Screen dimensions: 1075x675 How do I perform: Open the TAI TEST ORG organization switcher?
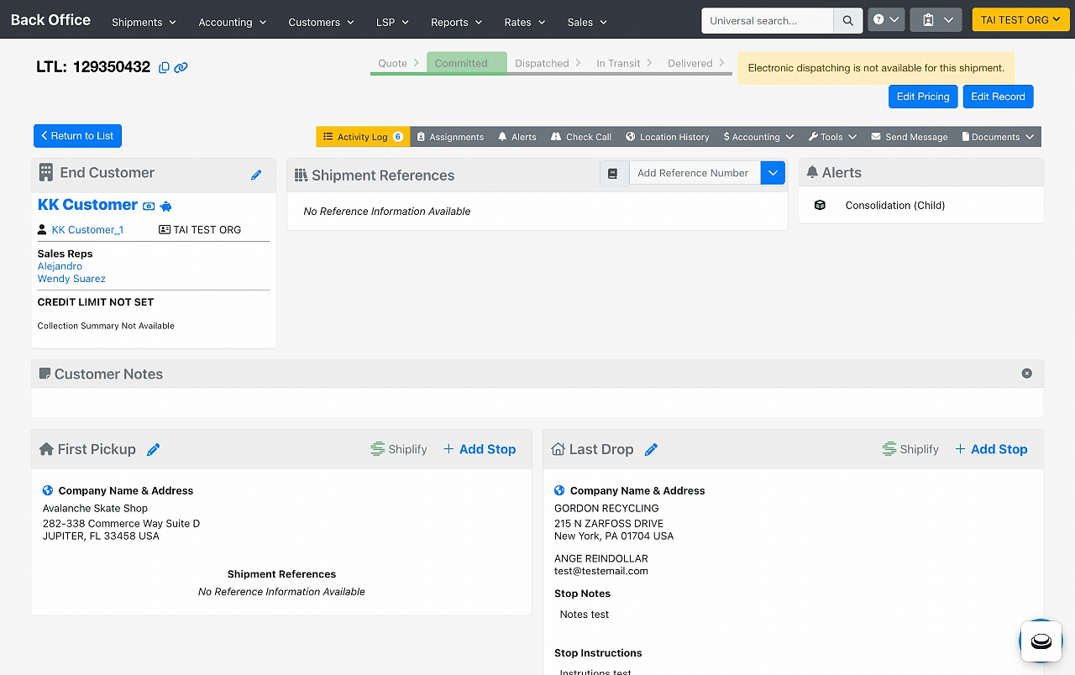coord(1020,19)
